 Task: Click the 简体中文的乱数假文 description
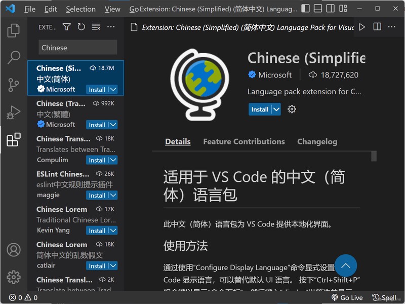[69, 255]
